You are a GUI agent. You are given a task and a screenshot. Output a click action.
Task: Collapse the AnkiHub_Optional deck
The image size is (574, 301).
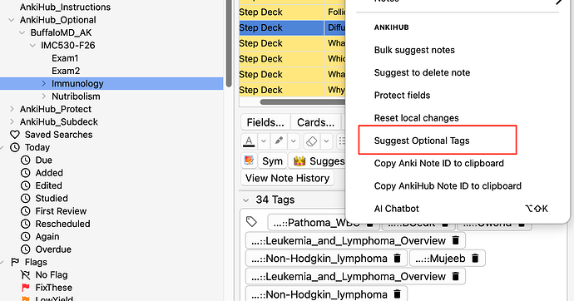pyautogui.click(x=12, y=20)
